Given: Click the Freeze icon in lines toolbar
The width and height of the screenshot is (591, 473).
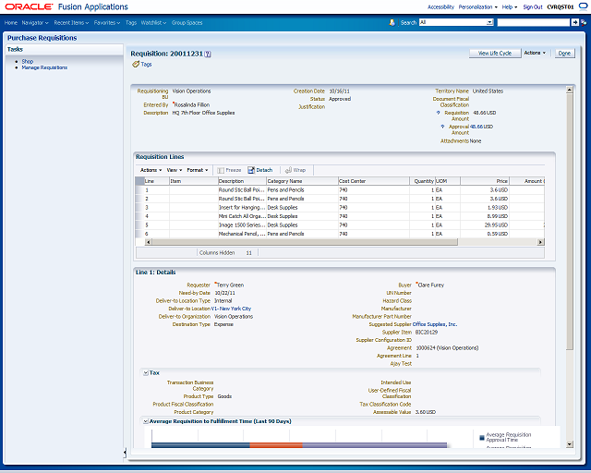Looking at the screenshot, I should tap(221, 171).
